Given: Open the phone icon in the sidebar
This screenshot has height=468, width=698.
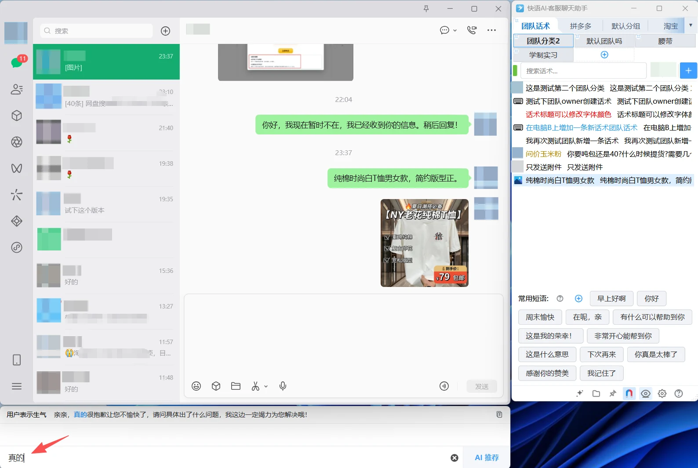Looking at the screenshot, I should [17, 360].
